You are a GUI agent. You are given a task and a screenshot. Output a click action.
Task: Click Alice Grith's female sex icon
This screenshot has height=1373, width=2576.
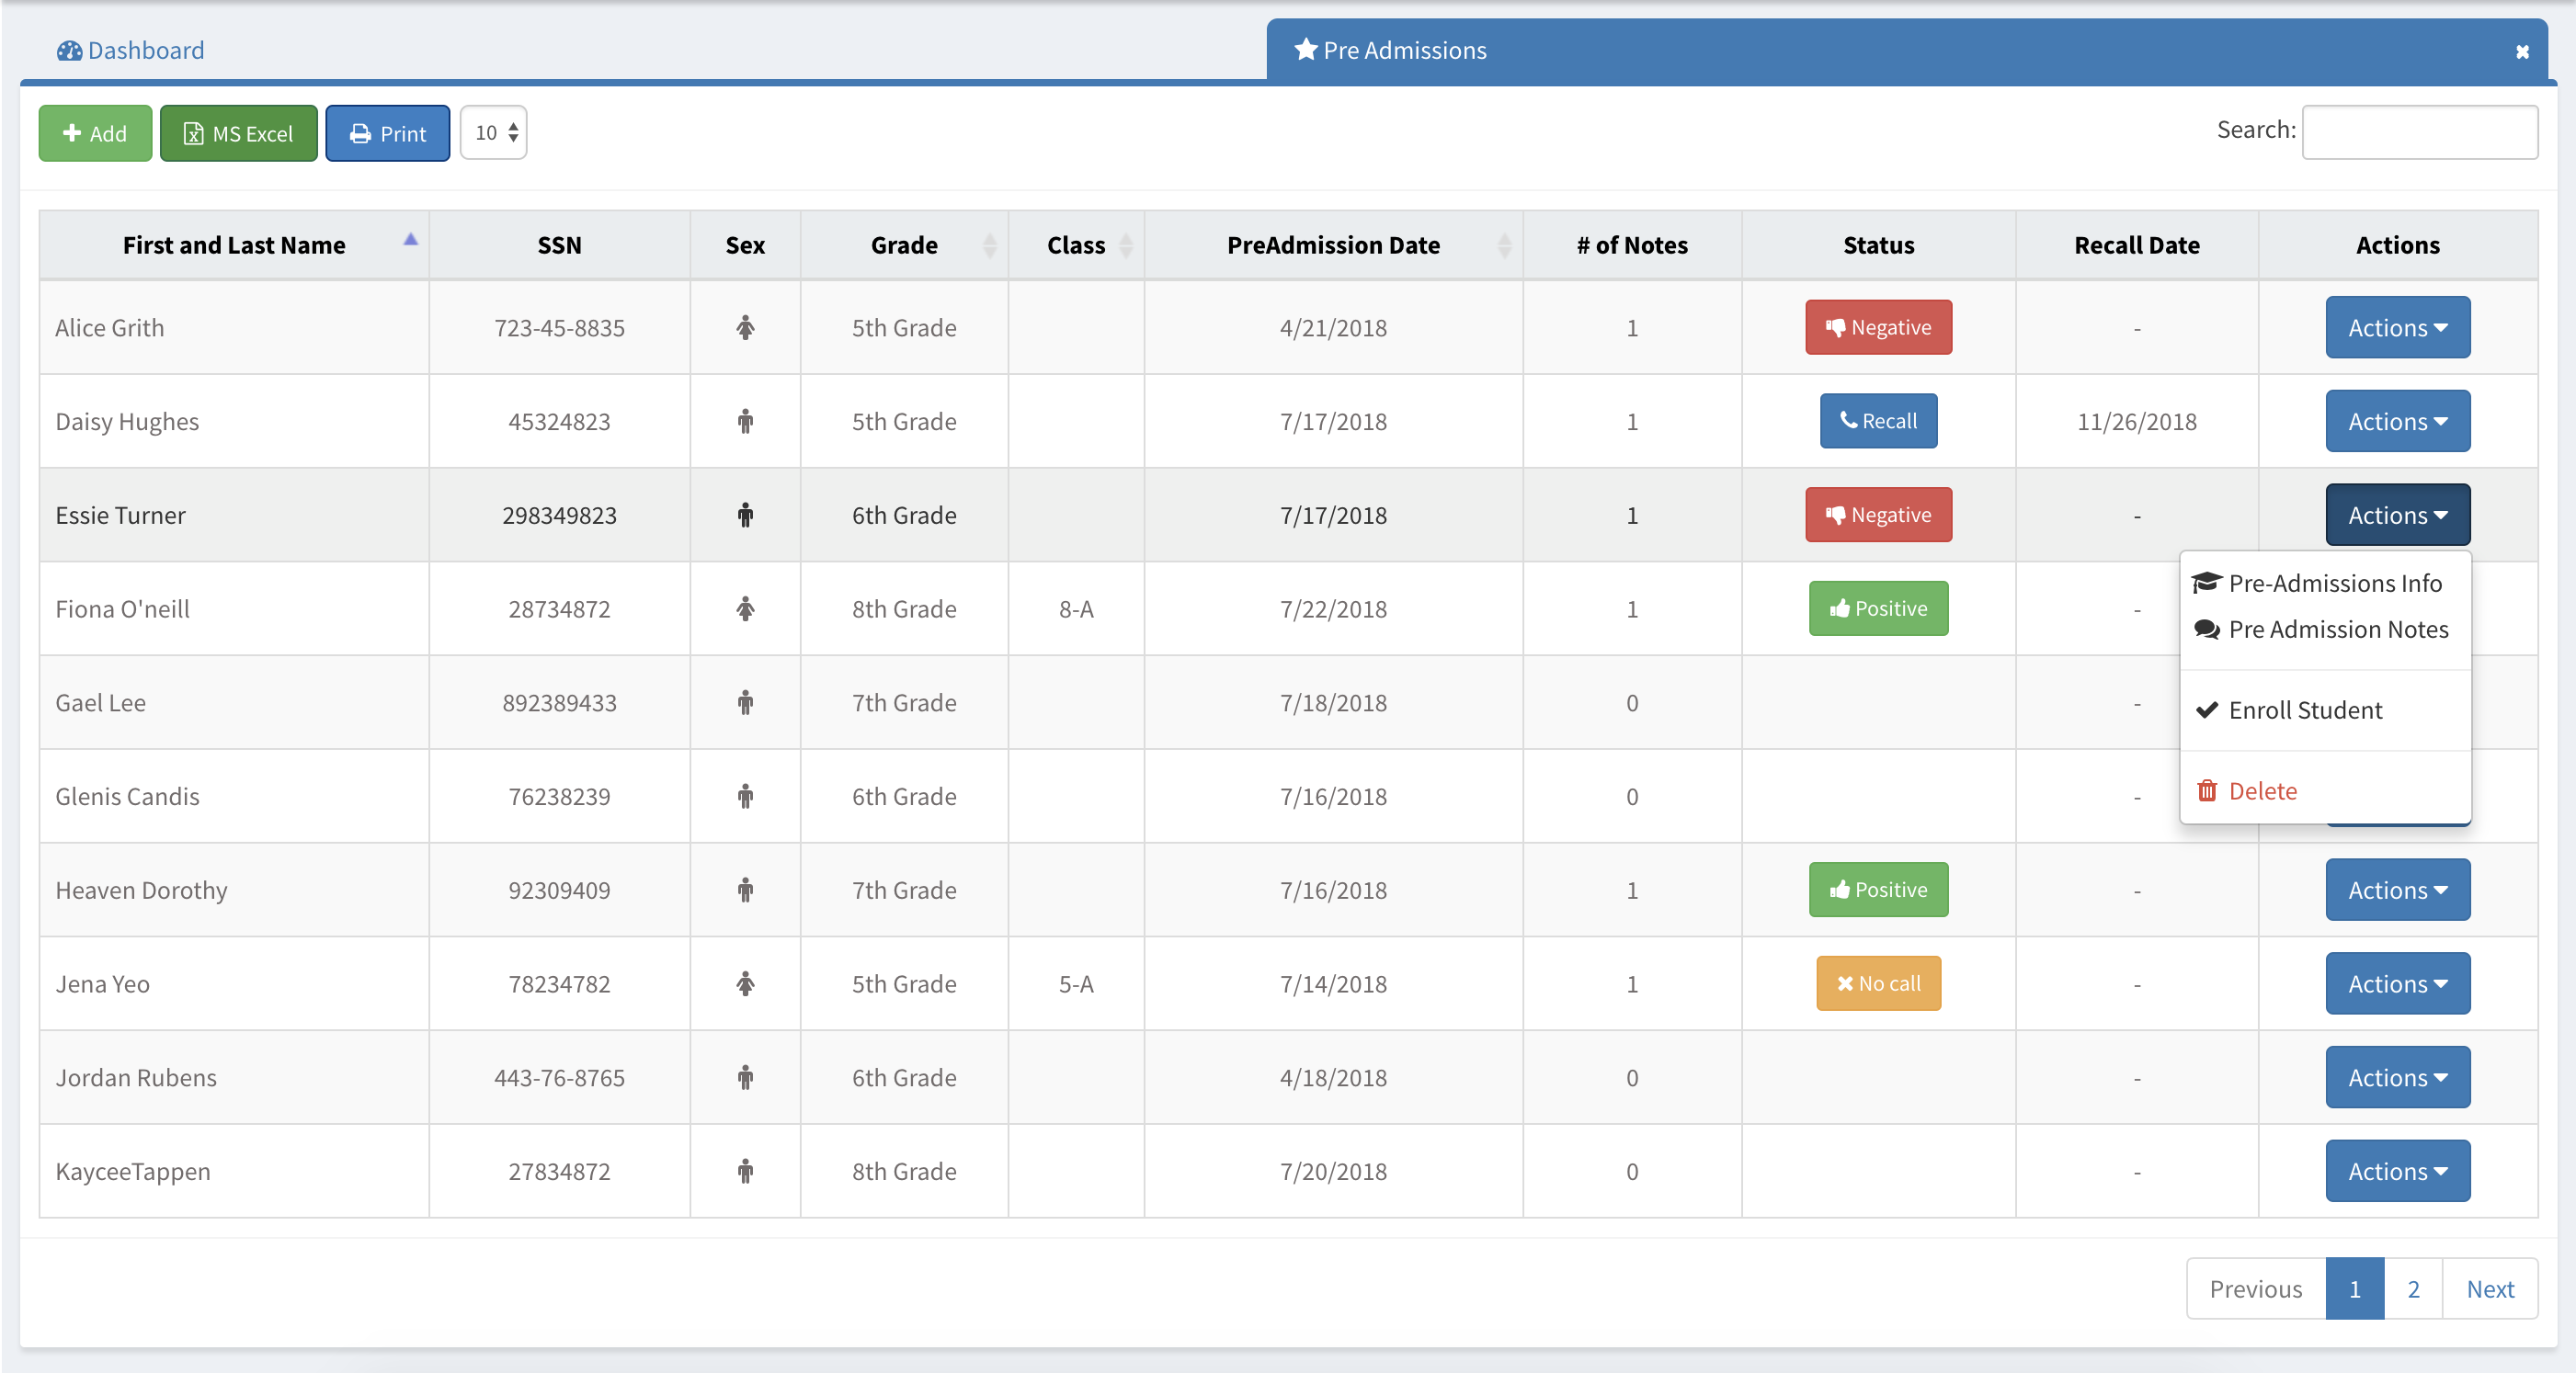pyautogui.click(x=745, y=328)
